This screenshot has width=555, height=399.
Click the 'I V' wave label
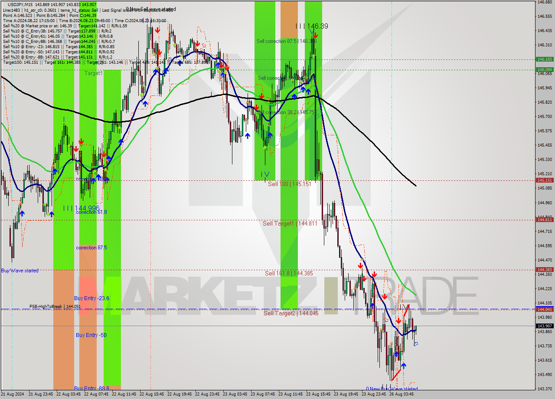point(264,174)
